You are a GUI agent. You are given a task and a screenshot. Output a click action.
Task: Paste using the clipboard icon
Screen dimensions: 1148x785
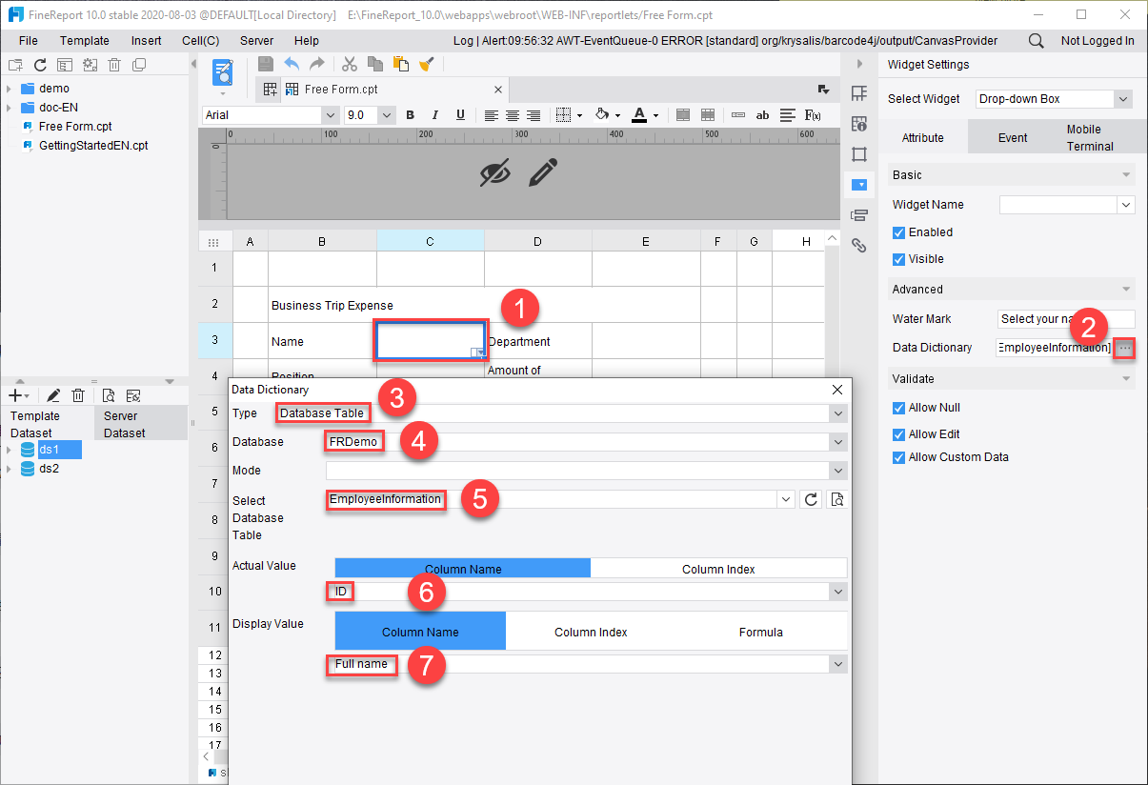coord(401,64)
